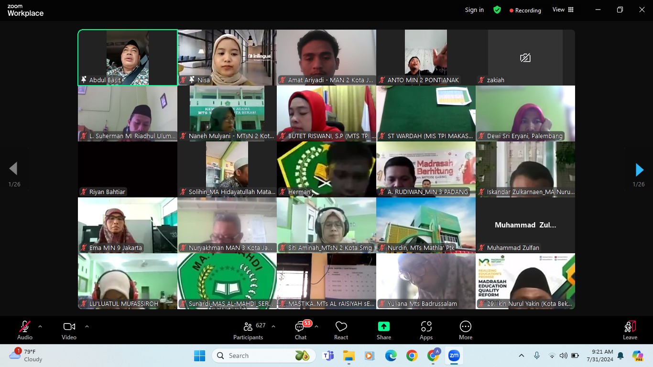Go to previous gallery page arrow
Viewport: 653px width, 367px height.
click(x=13, y=168)
